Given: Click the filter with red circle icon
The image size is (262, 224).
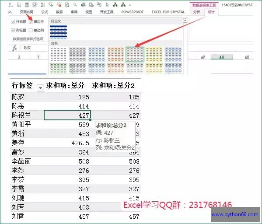Looking at the screenshot, I should pyautogui.click(x=59, y=5).
